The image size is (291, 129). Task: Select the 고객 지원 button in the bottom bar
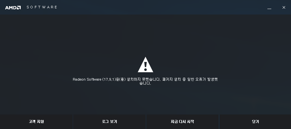tap(36, 122)
